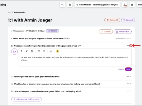The width and height of the screenshot is (142, 106).
Task: Open more options for quarterly goals question
Action: (128, 76)
